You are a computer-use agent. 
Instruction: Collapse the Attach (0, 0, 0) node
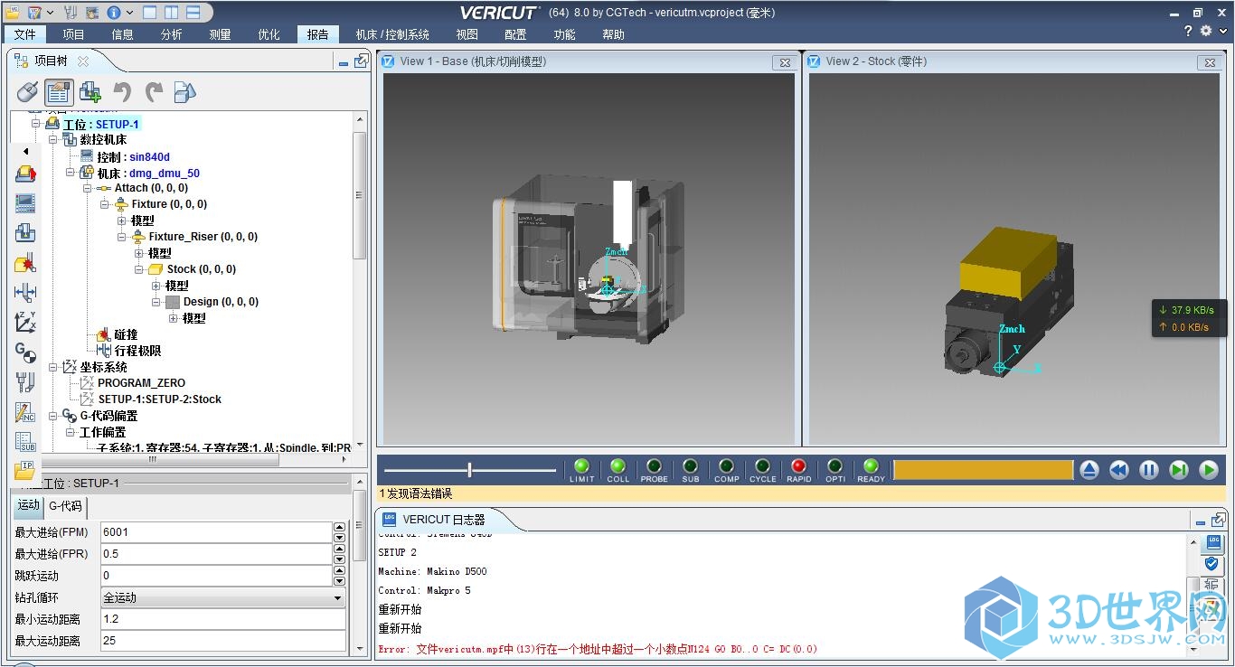(88, 188)
